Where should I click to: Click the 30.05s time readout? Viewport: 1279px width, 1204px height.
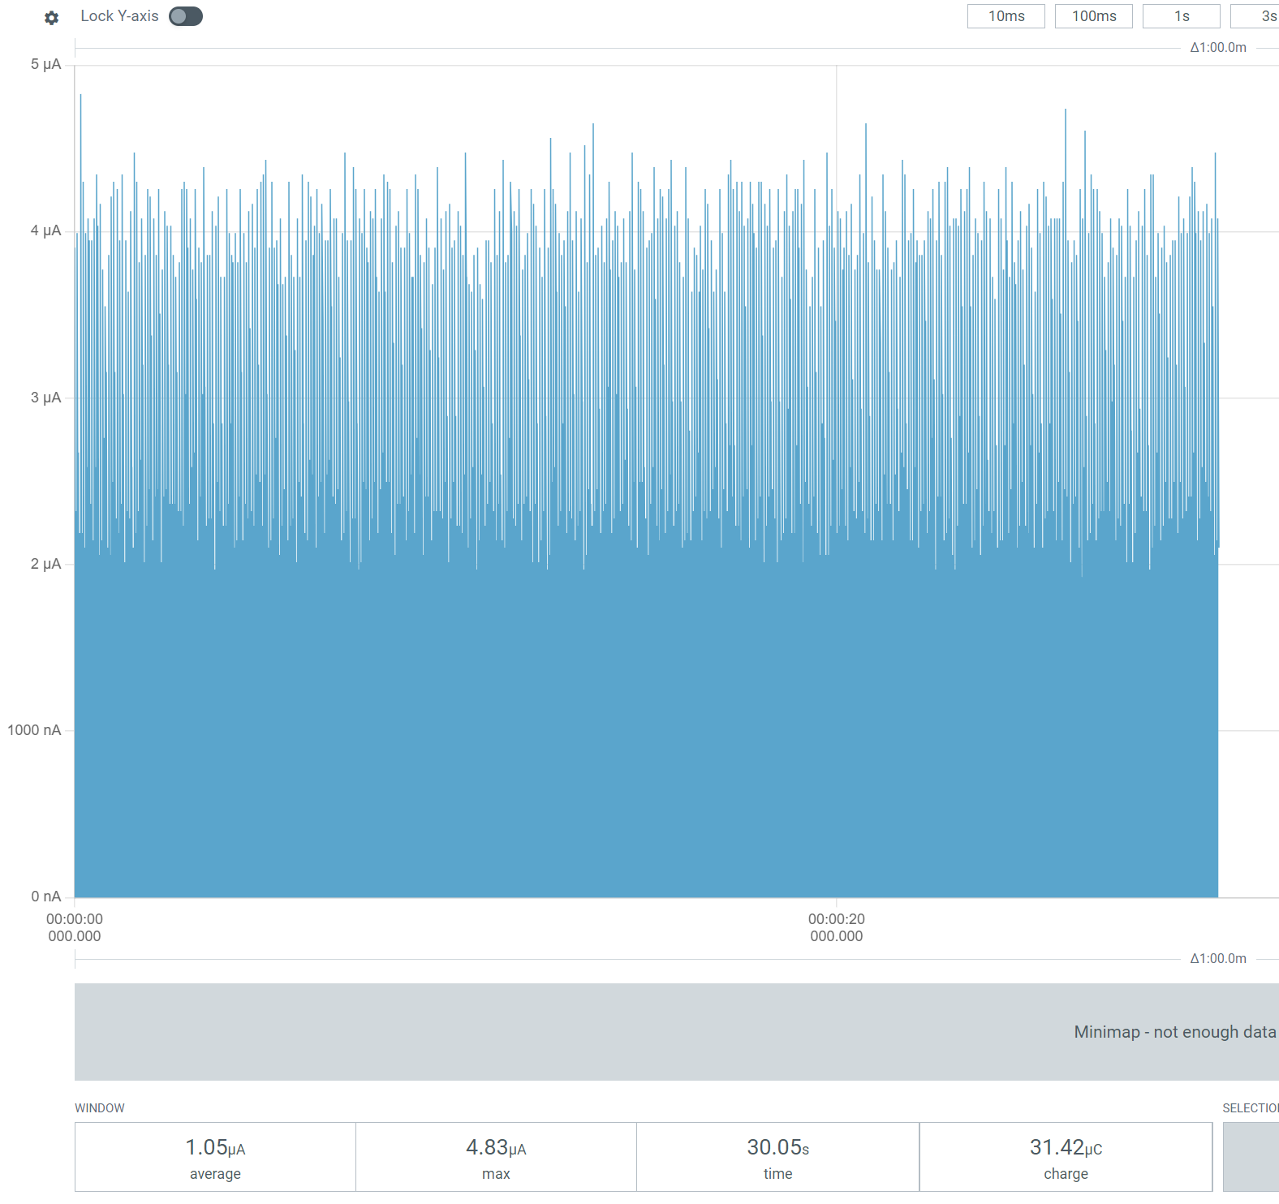pos(777,1157)
